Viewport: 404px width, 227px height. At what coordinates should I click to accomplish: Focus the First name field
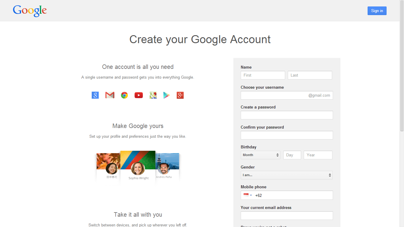[263, 75]
